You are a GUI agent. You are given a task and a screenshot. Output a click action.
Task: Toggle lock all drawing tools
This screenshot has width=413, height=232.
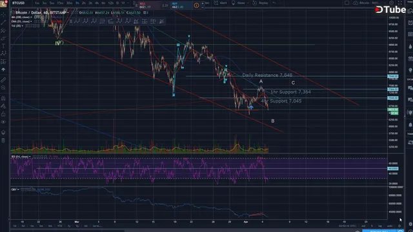pos(3,114)
